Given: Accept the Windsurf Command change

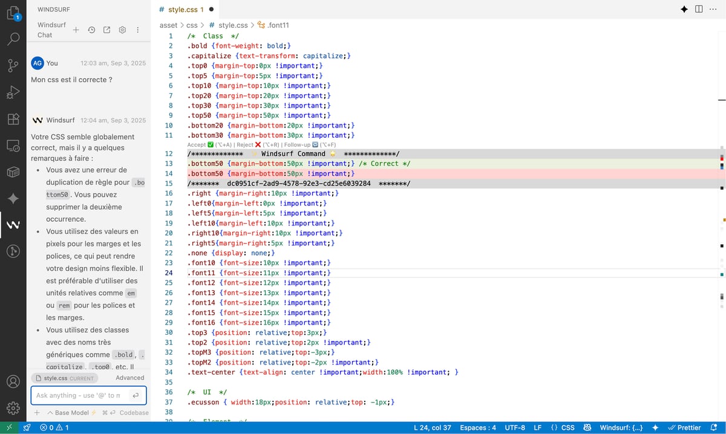Looking at the screenshot, I should coord(210,145).
